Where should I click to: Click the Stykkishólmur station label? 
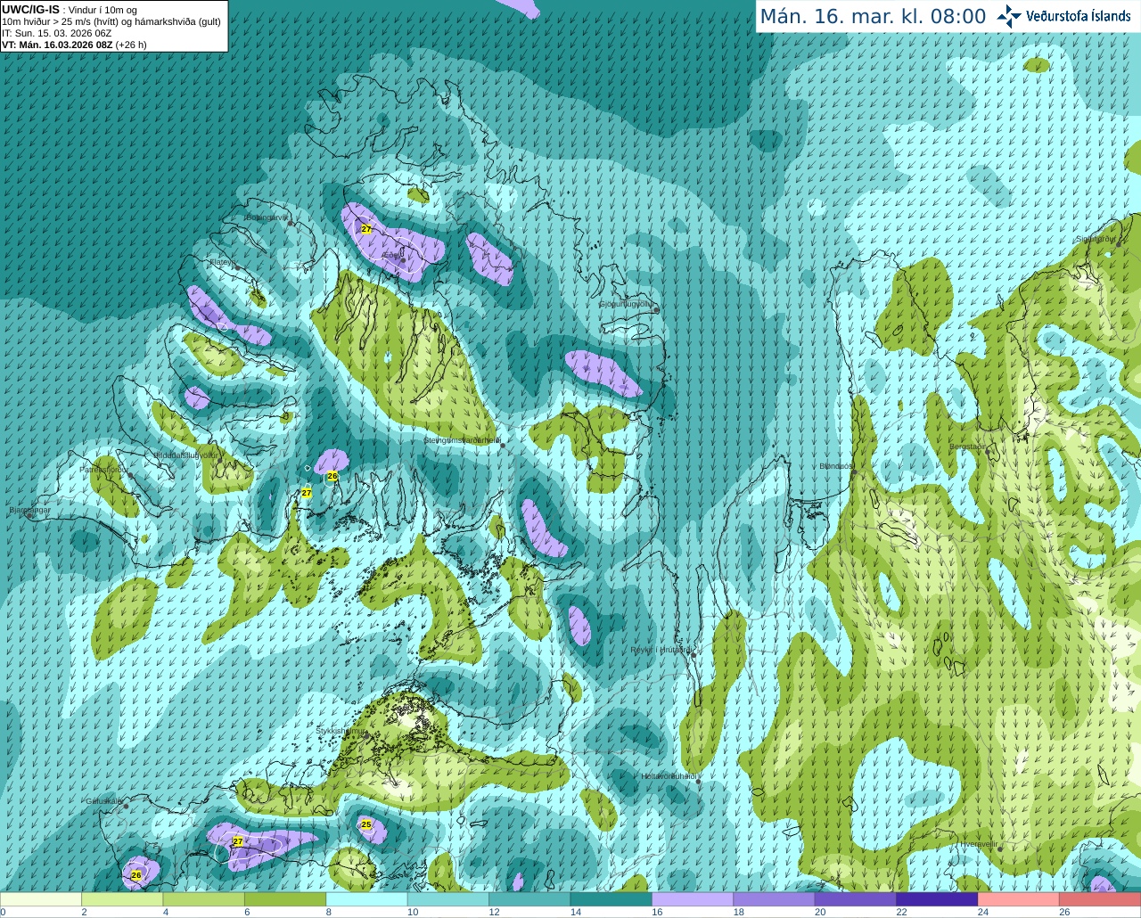[x=340, y=730]
